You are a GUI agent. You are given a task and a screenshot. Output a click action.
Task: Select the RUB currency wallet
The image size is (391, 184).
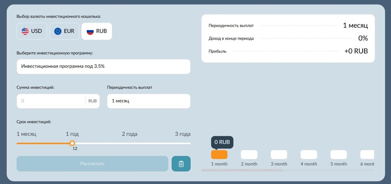[97, 31]
